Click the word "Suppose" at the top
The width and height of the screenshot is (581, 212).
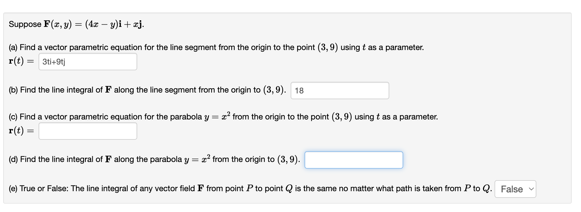point(25,24)
